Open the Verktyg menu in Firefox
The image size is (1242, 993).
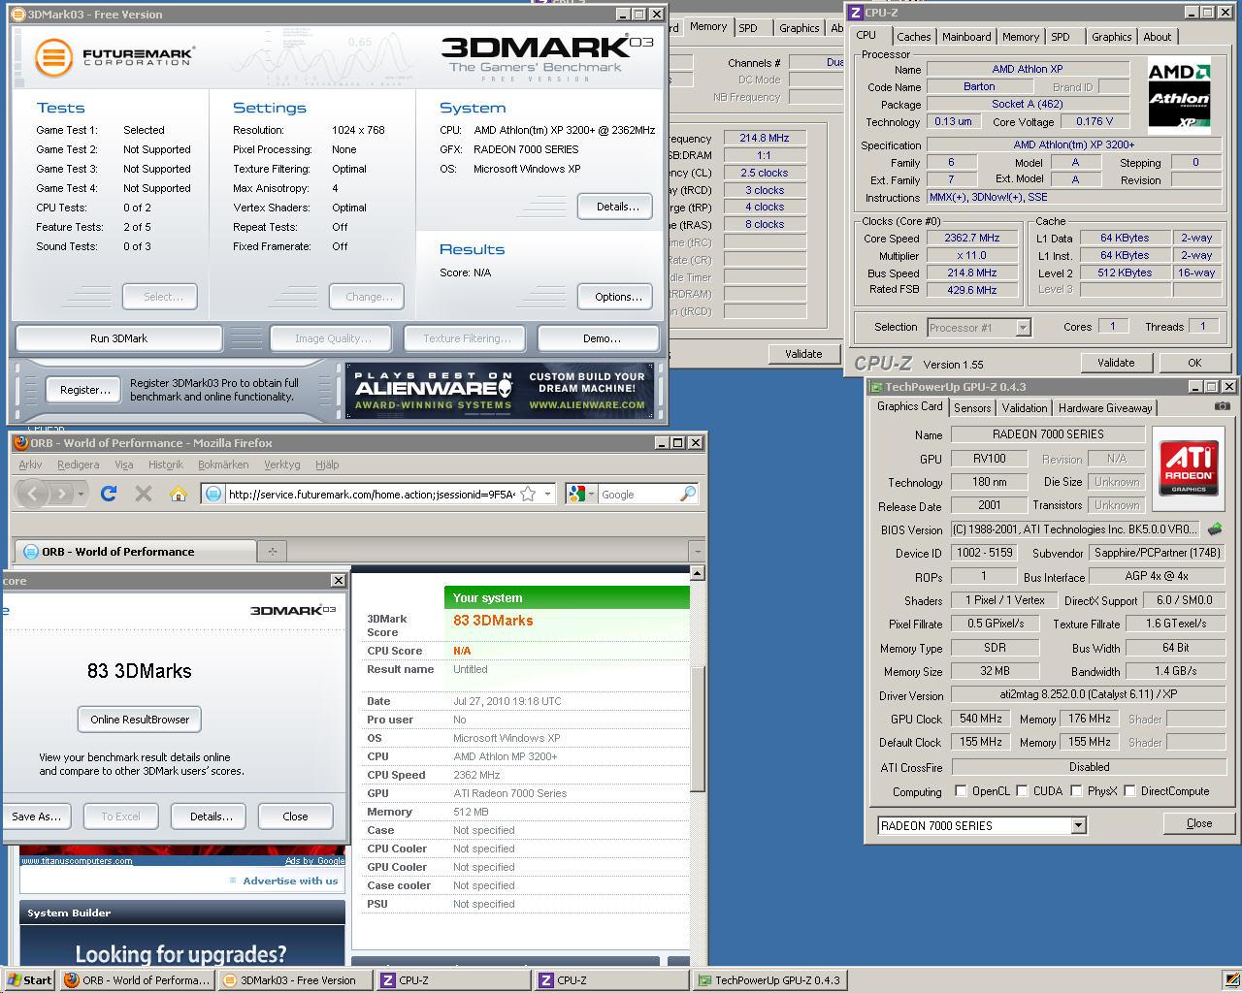[x=281, y=464]
